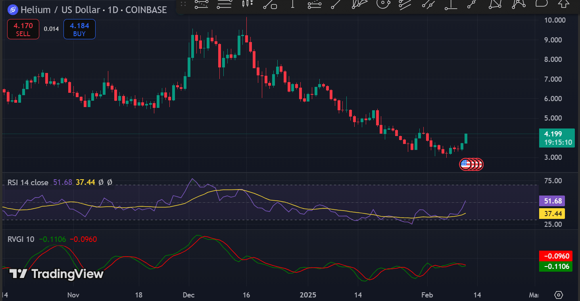The image size is (580, 301).
Task: Click the green -0.1106 RVGI value label
Action: (x=555, y=266)
